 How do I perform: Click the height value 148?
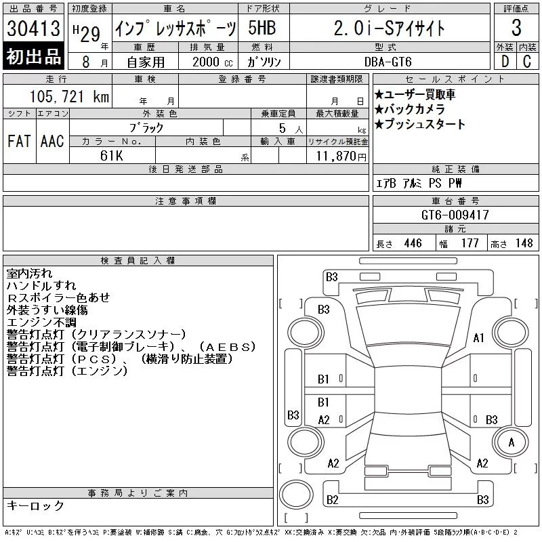coord(524,243)
